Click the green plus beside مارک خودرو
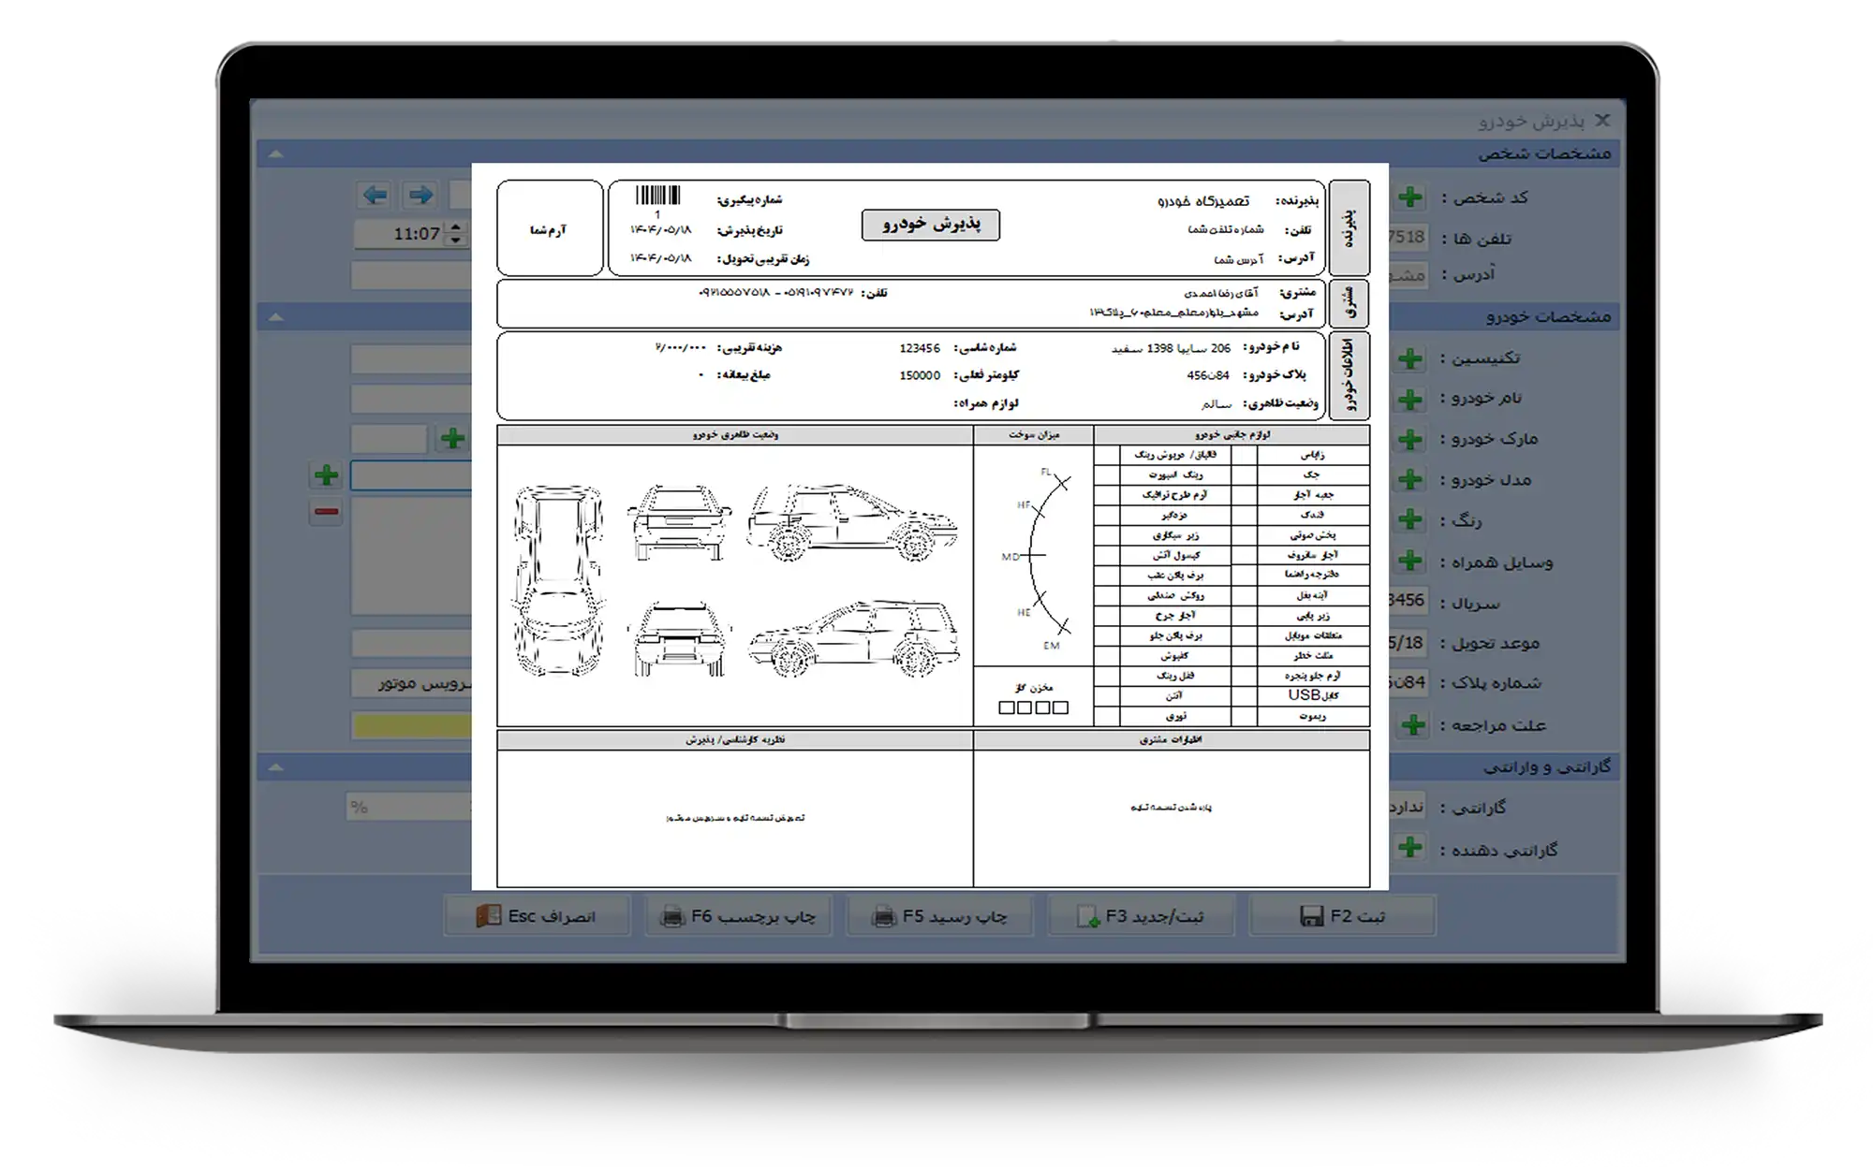Image resolution: width=1873 pixels, height=1167 pixels. pyautogui.click(x=1410, y=440)
